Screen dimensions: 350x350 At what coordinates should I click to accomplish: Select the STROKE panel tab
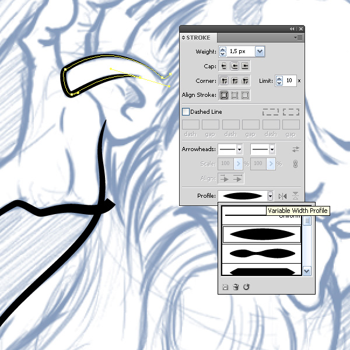pos(198,38)
